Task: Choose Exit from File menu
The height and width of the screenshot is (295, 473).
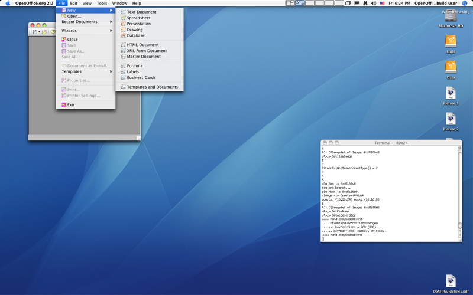Action: [x=85, y=105]
